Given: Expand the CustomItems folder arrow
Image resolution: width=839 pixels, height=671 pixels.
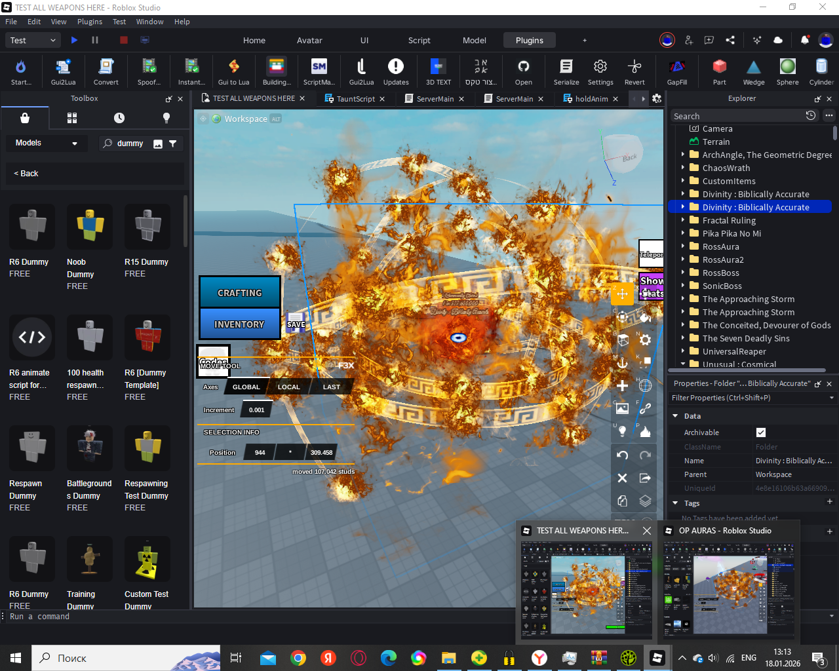Looking at the screenshot, I should pos(683,181).
